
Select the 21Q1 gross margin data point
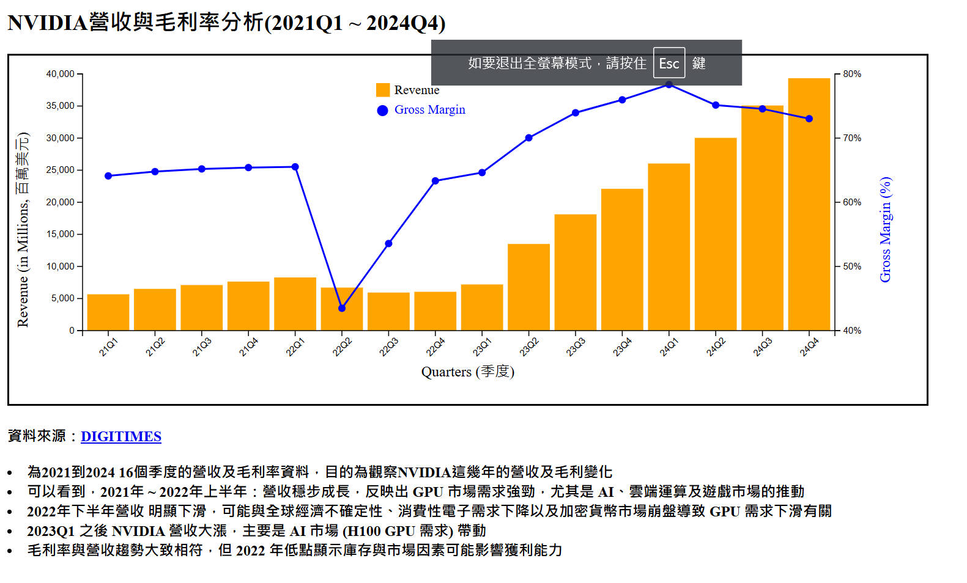pyautogui.click(x=108, y=176)
